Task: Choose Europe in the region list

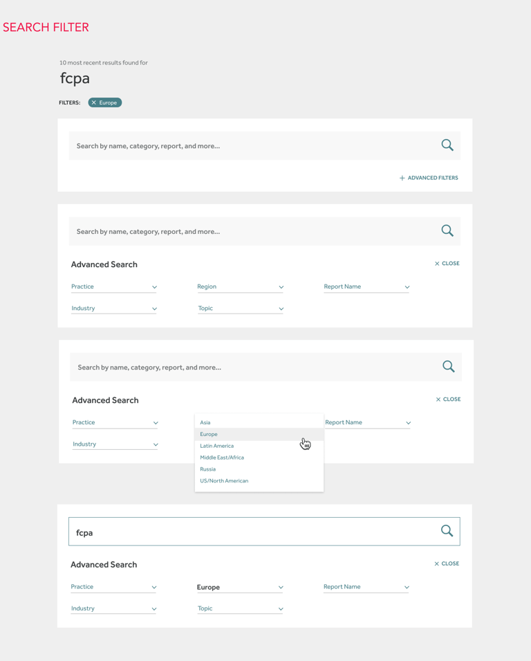Action: (209, 434)
